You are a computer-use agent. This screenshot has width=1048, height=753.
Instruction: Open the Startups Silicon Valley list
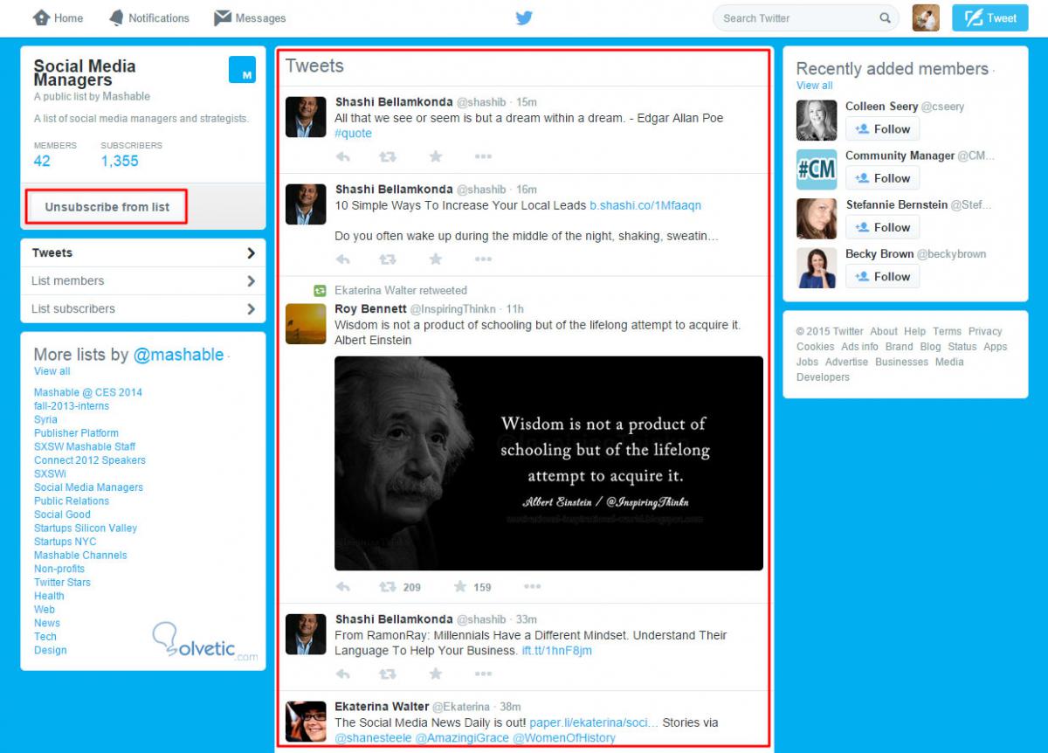tap(86, 528)
